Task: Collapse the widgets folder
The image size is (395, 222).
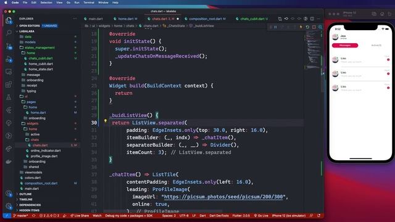Action: click(x=33, y=123)
